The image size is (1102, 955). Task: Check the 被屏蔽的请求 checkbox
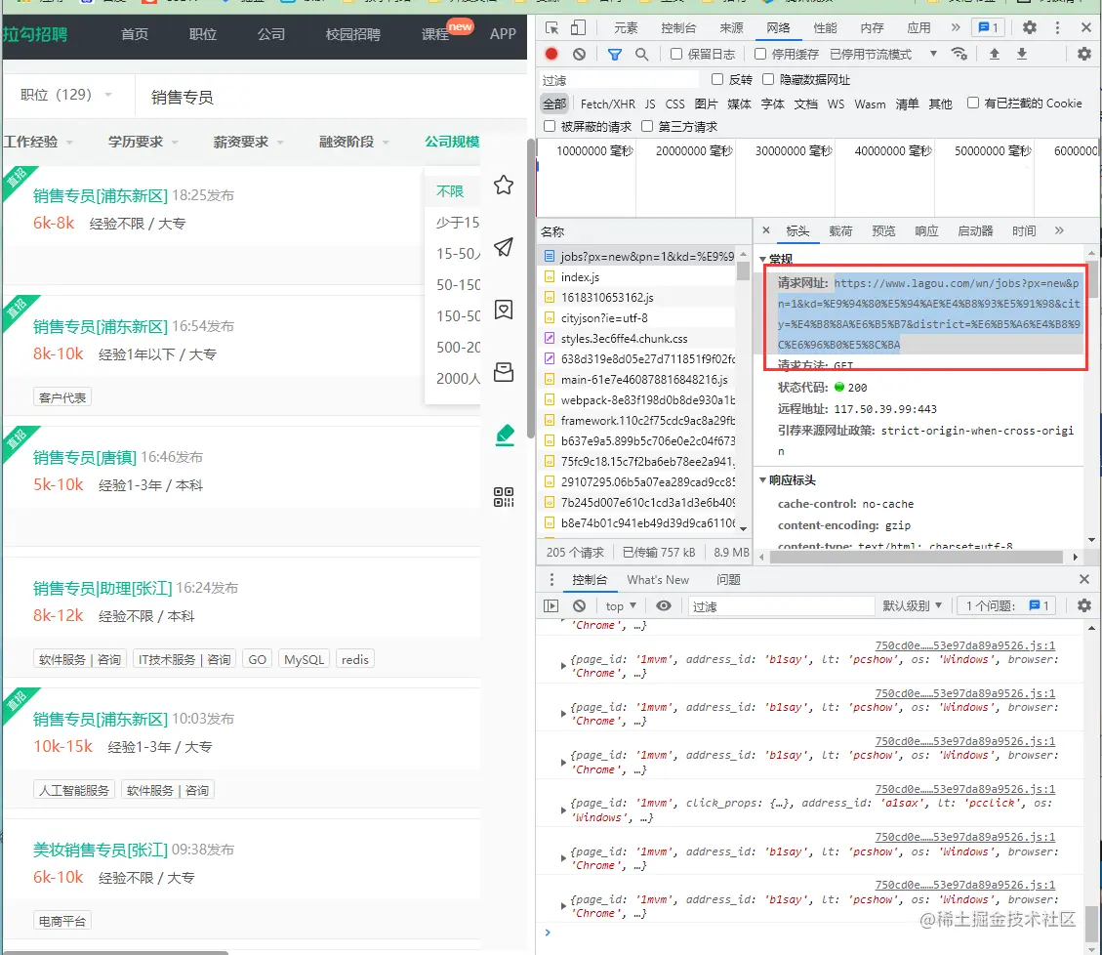tap(550, 126)
